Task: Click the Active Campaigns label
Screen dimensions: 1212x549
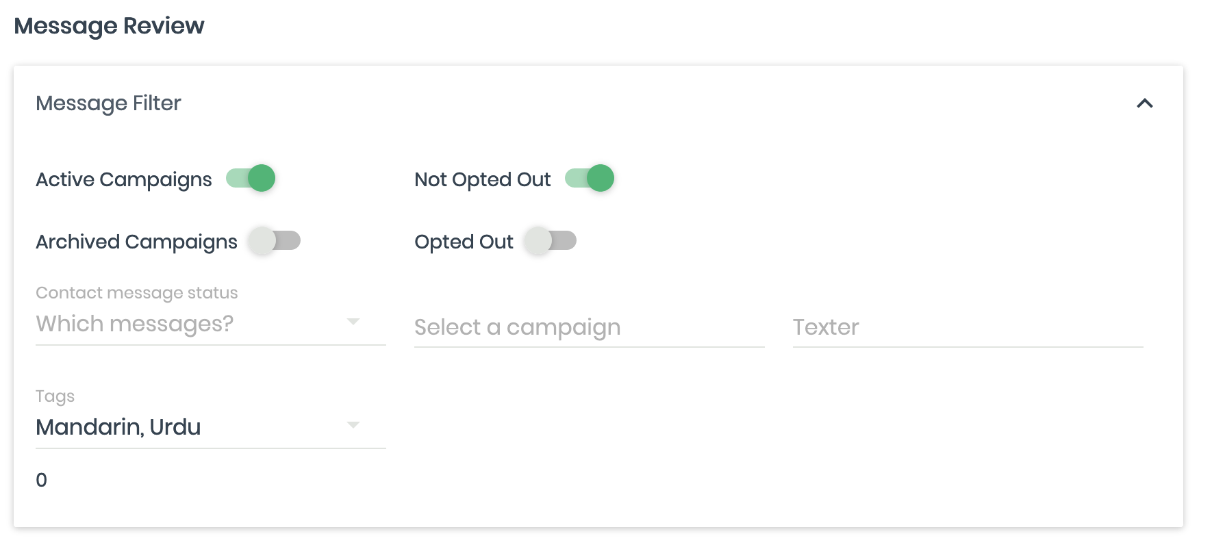Action: (124, 179)
